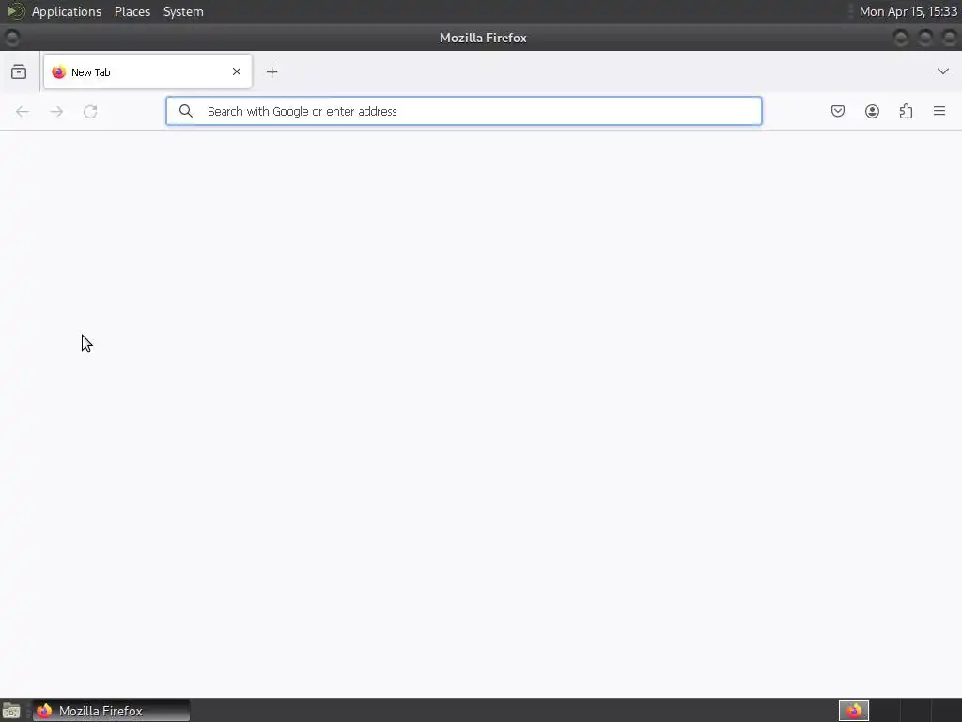
Task: Click the clock showing Mon Apr 15, 15:33
Action: tap(908, 11)
